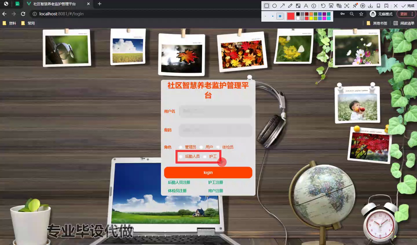The height and width of the screenshot is (245, 417).
Task: Close the 社区智慧养老监护管理平台 tab
Action: pos(88,4)
